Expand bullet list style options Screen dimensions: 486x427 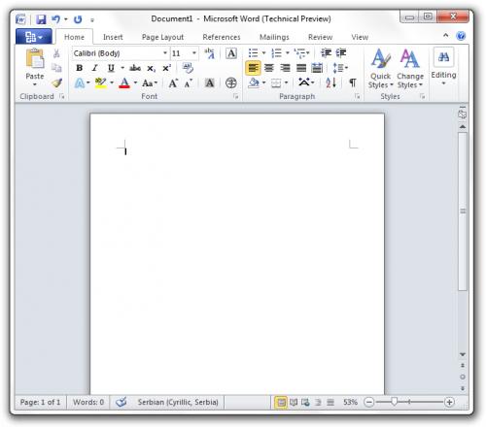click(x=263, y=52)
